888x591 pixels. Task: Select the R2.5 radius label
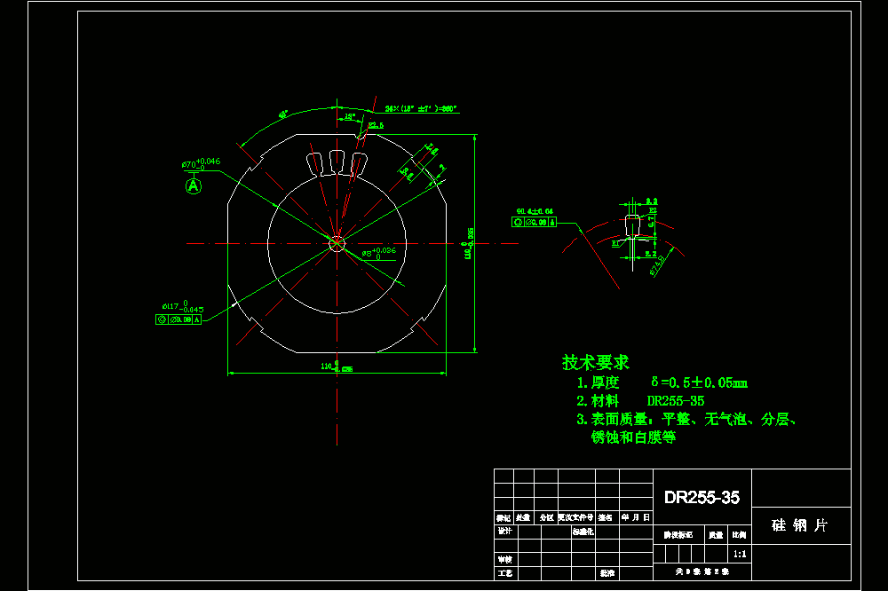pyautogui.click(x=376, y=125)
